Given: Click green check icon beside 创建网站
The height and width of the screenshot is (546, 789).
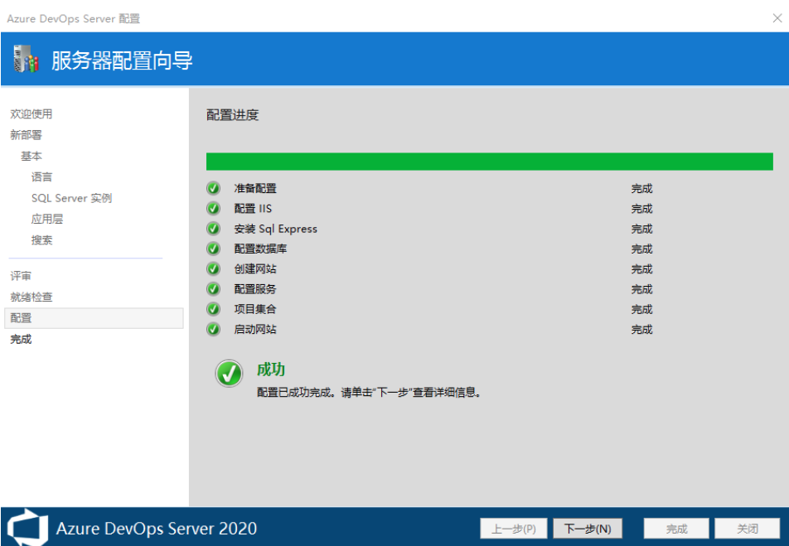Looking at the screenshot, I should pos(213,268).
